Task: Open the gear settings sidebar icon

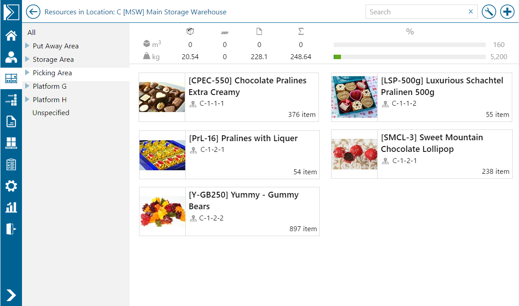Action: point(11,186)
